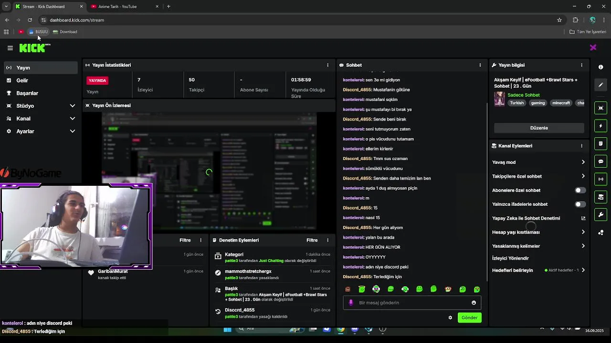Close dashboard with purple X icon
The width and height of the screenshot is (611, 343).
click(x=593, y=48)
